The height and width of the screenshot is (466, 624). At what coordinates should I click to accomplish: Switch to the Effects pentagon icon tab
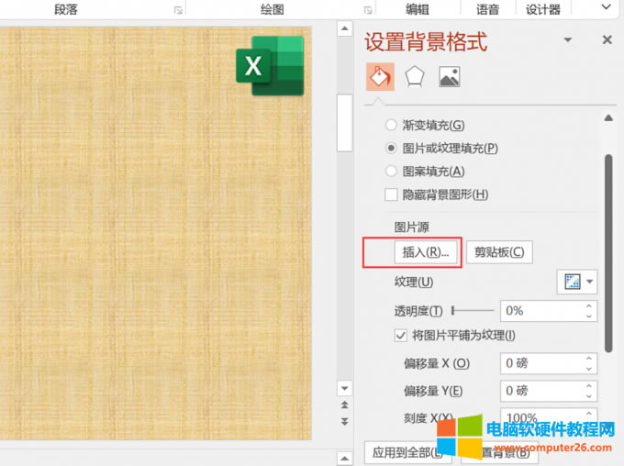(415, 76)
